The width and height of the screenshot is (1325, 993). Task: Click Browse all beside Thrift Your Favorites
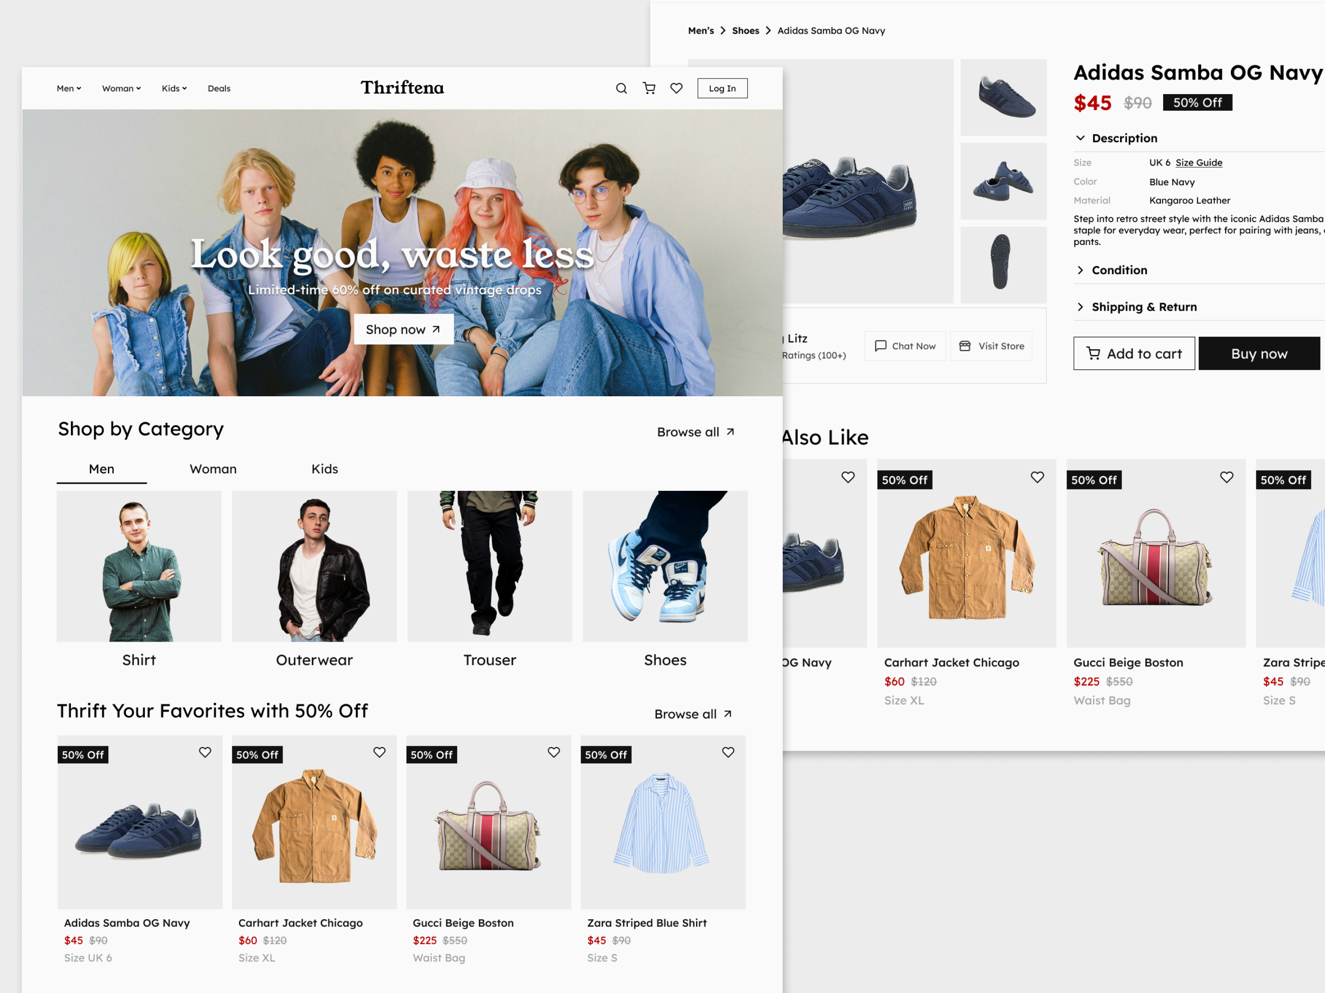pyautogui.click(x=693, y=714)
